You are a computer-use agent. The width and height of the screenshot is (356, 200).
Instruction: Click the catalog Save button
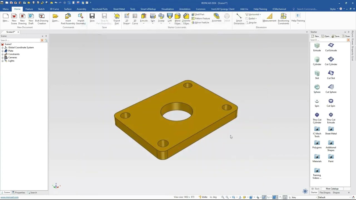point(335,36)
